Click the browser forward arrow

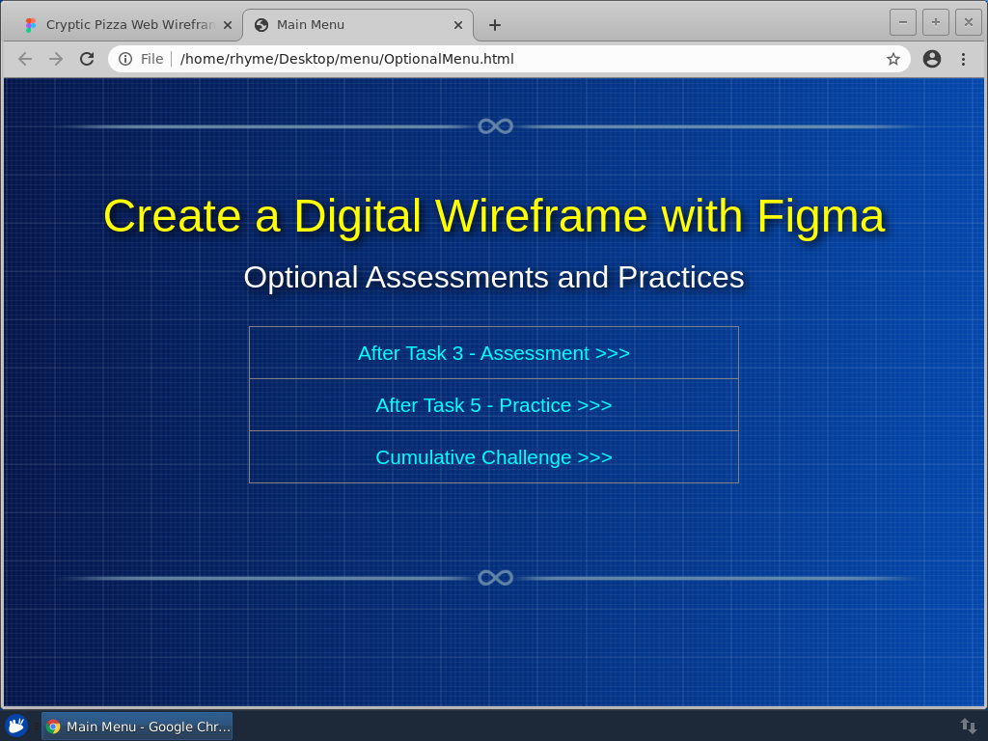56,59
